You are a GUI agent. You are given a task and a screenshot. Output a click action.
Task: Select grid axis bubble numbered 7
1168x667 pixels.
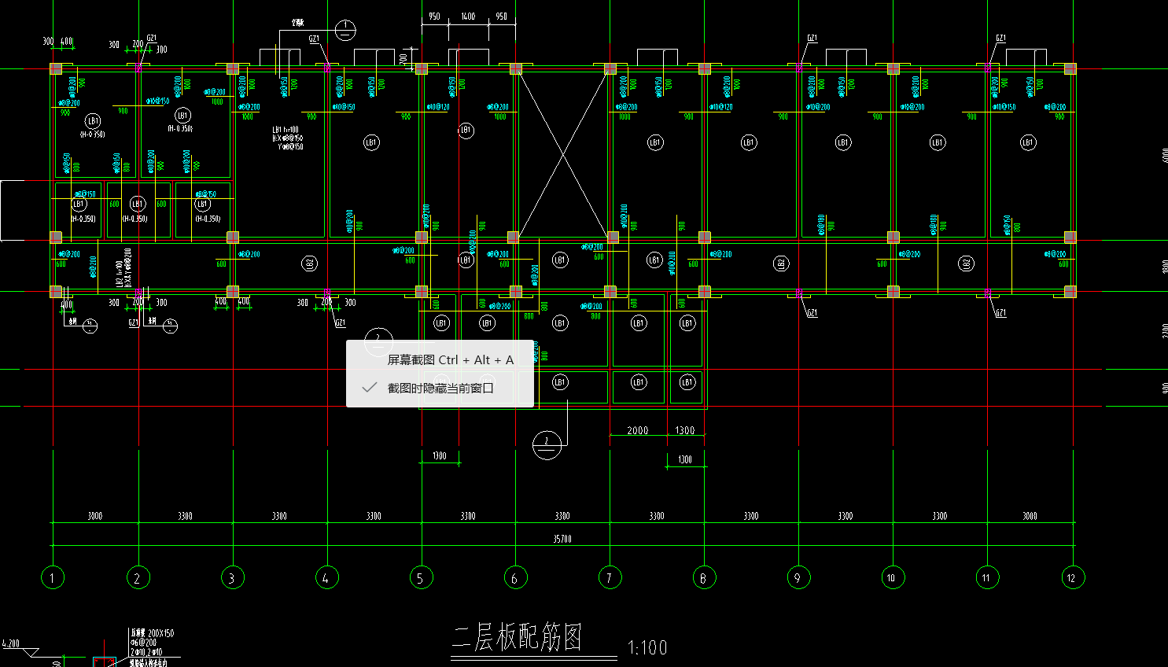(610, 578)
